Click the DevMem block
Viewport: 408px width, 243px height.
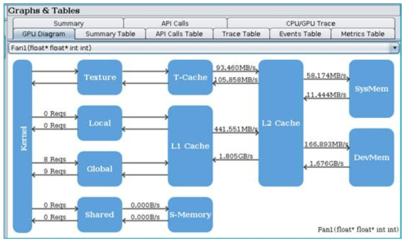point(371,157)
